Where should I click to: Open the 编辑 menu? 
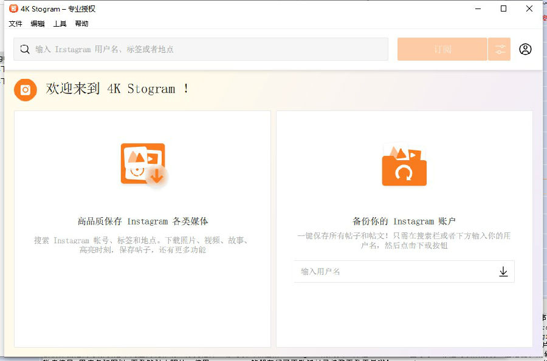pos(38,24)
